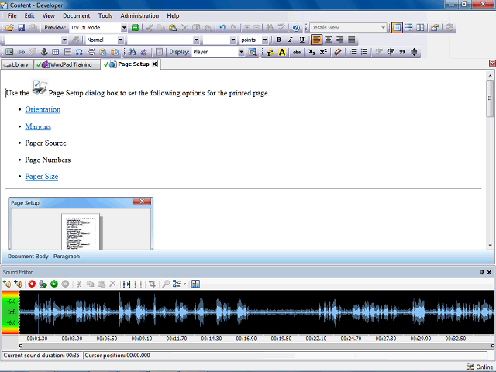Open the Administration menu
The height and width of the screenshot is (372, 496).
pos(139,15)
